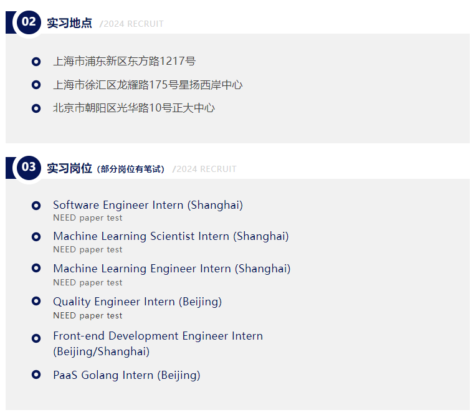
Task: Open Quality Engineer Intern (Beijing) listing
Action: point(137,302)
